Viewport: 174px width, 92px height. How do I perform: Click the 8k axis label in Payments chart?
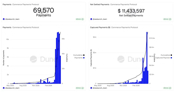pos(8,48)
